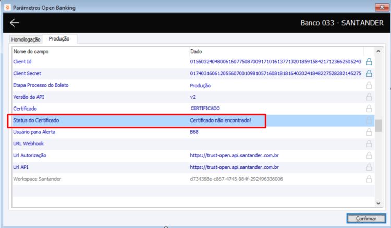Select the URL Webhook row label
The width and height of the screenshot is (391, 228).
(x=29, y=143)
